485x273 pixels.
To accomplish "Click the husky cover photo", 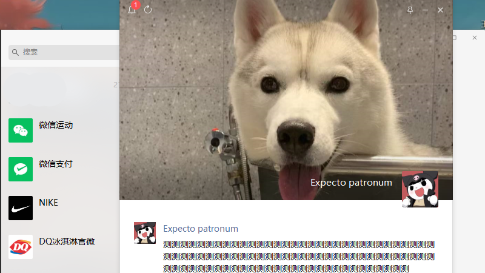I will click(x=285, y=91).
